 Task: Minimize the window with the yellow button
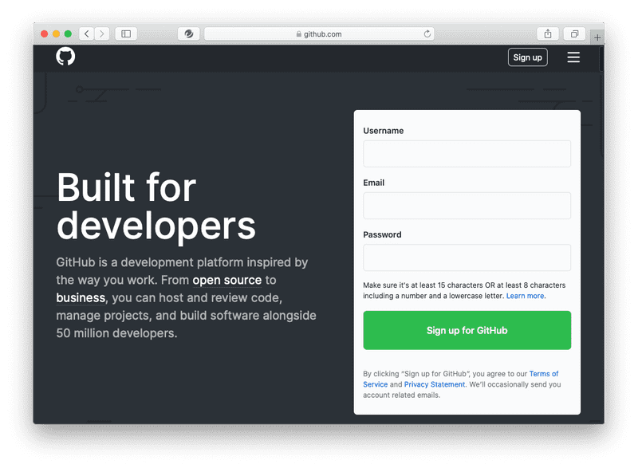click(56, 33)
